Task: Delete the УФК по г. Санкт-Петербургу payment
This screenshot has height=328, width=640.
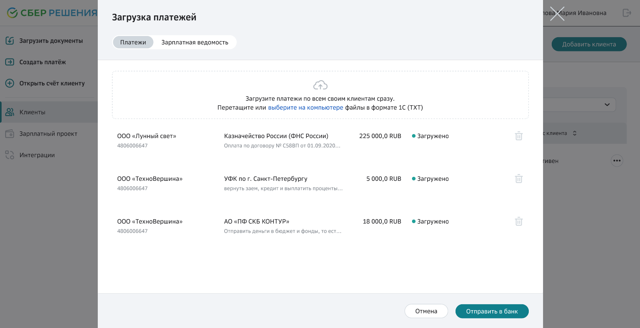Action: pyautogui.click(x=518, y=179)
